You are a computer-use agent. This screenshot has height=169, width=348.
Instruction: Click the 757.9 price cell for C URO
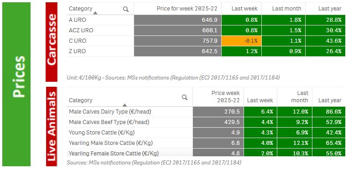[177, 41]
